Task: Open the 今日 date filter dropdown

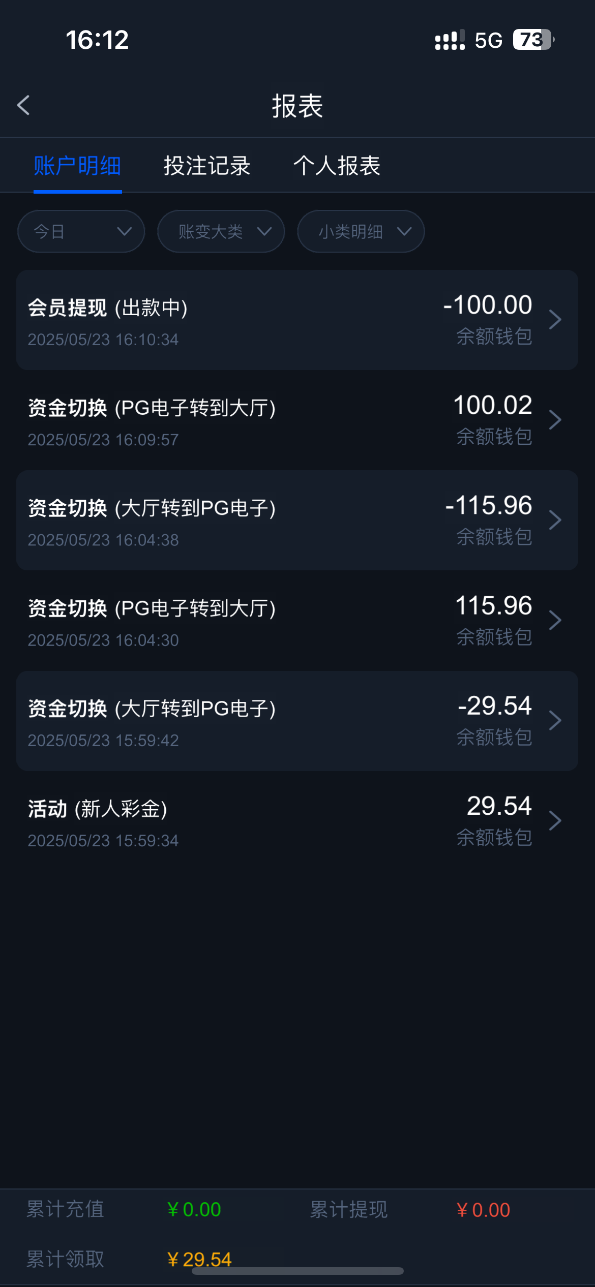Action: (81, 232)
